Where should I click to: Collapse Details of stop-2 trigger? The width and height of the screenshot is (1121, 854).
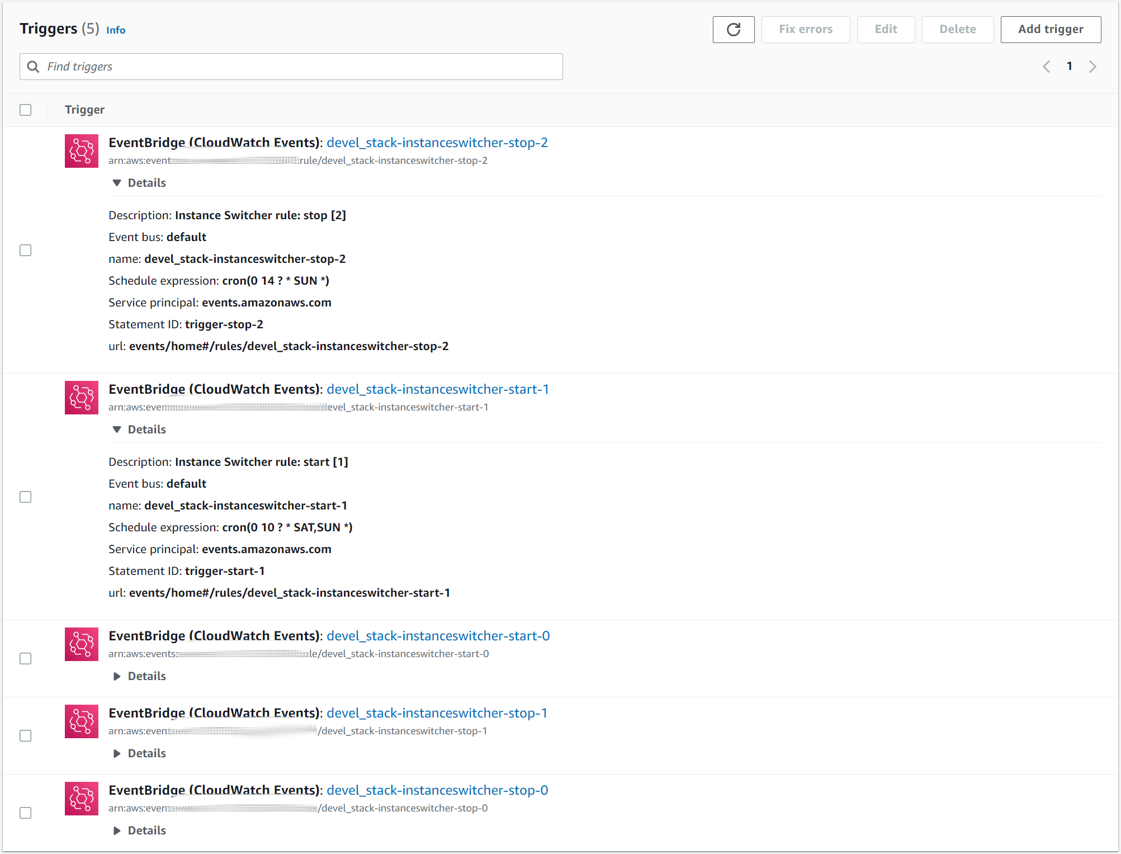[140, 183]
